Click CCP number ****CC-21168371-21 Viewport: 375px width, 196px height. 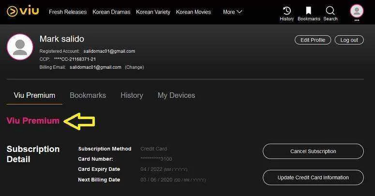(75, 59)
